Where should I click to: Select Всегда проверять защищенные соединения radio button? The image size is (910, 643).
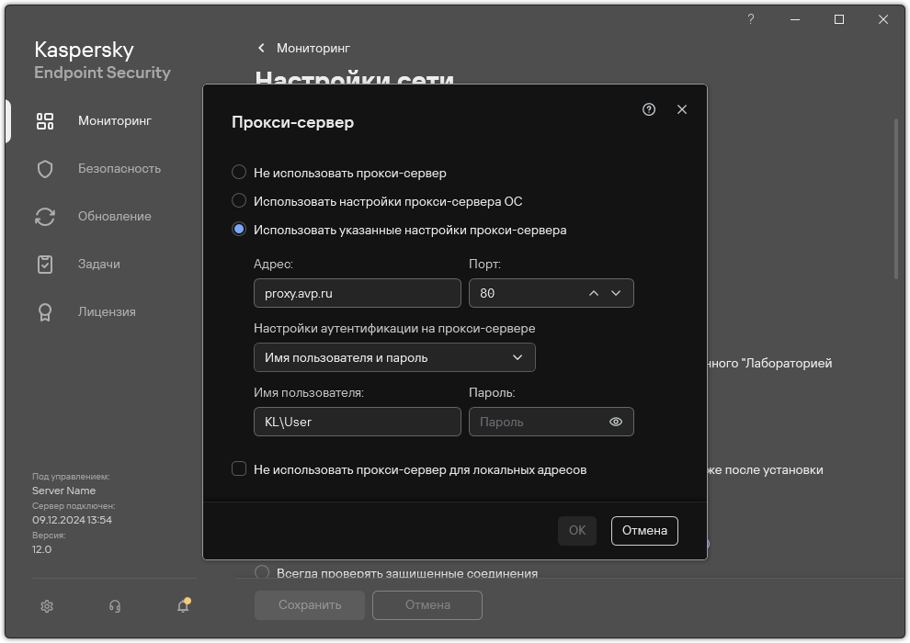click(x=262, y=572)
